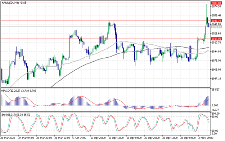225x141 pixels.
Task: Click the XAUUSD, H4 Gold chart title
Action: click(14, 3)
